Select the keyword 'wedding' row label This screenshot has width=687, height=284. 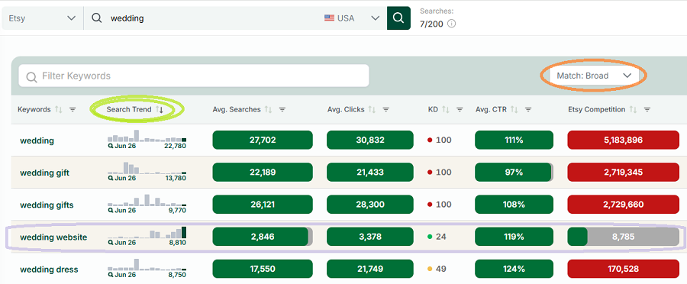[37, 140]
